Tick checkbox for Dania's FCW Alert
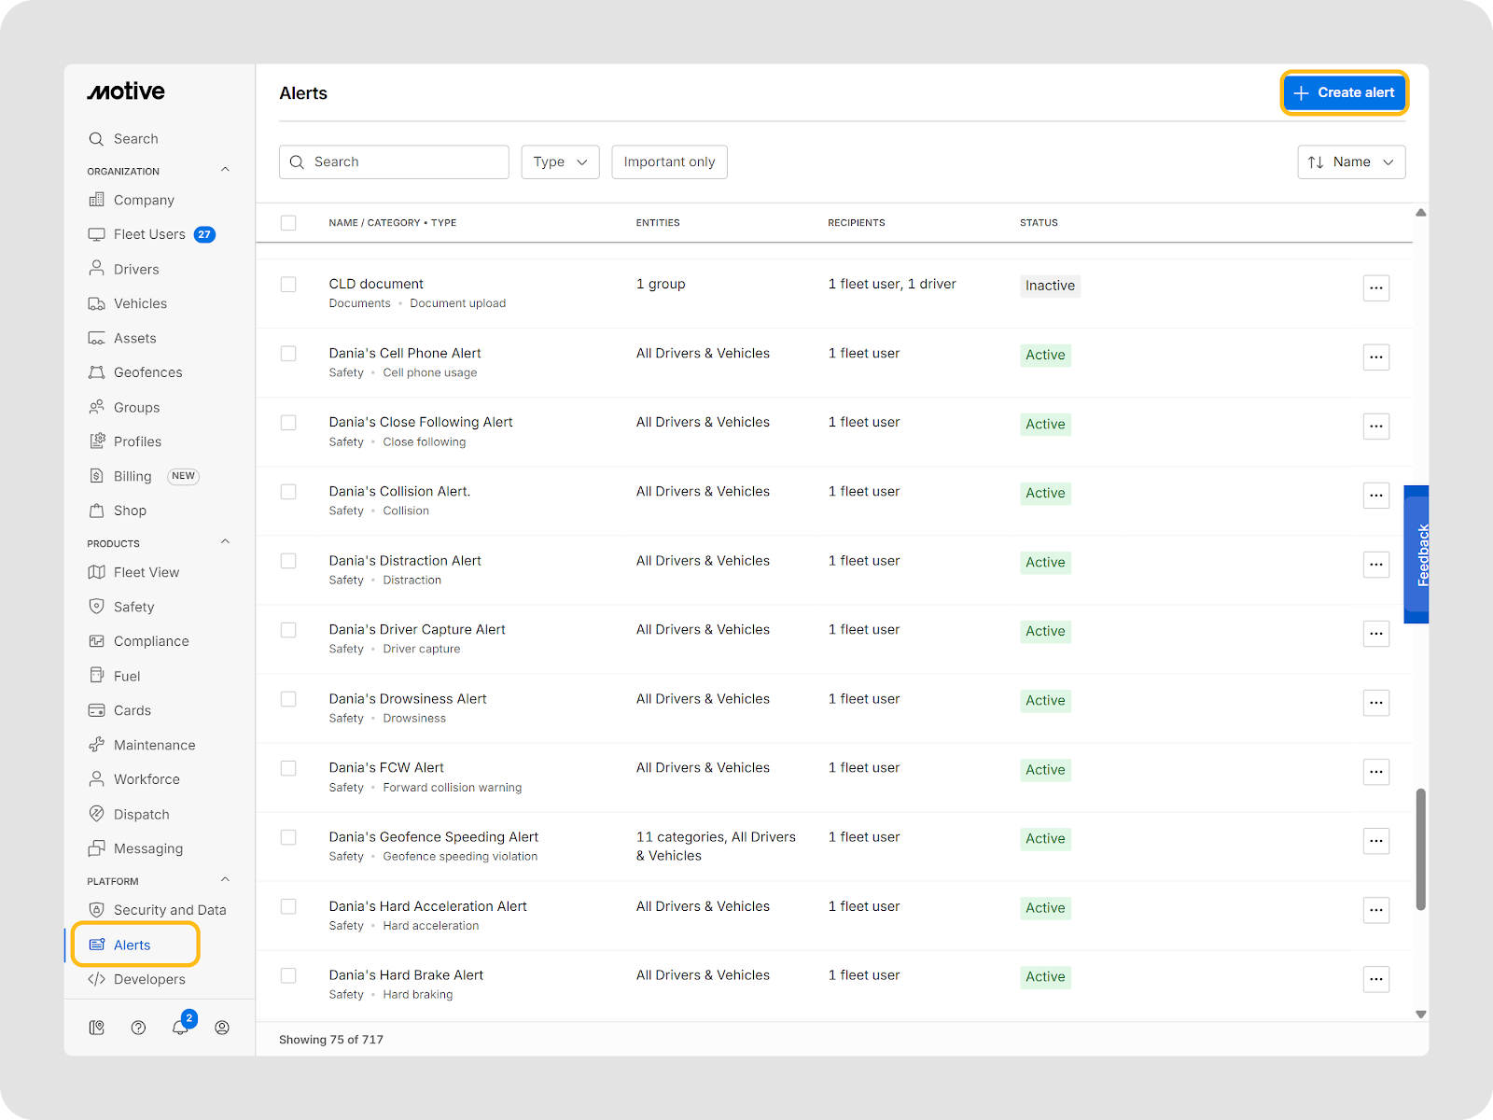 288,768
